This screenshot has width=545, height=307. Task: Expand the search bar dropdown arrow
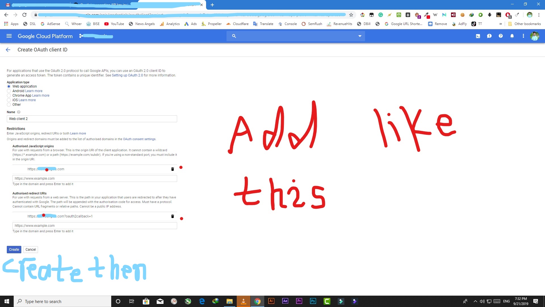tap(360, 36)
